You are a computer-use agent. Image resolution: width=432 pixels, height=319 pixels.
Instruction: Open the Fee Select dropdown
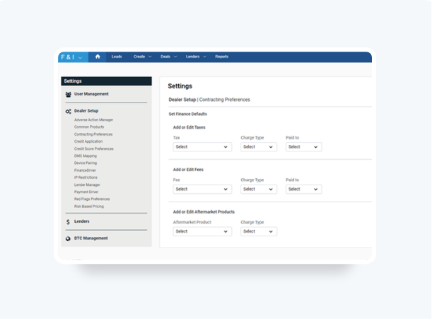[202, 189]
